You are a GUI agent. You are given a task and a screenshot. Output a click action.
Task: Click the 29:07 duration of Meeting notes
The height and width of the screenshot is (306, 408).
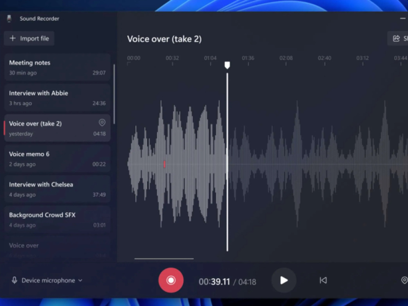[x=99, y=73]
